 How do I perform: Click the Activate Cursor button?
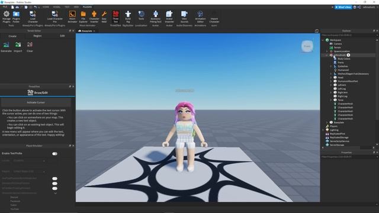tap(36, 102)
